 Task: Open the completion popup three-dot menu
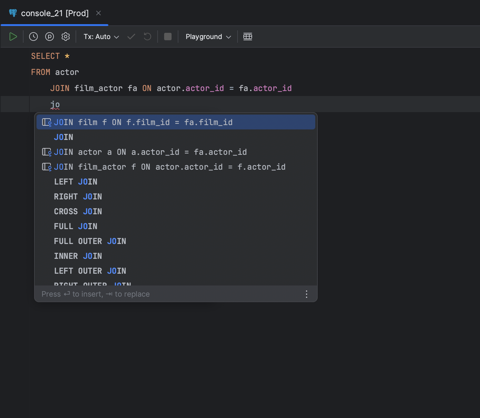[306, 294]
